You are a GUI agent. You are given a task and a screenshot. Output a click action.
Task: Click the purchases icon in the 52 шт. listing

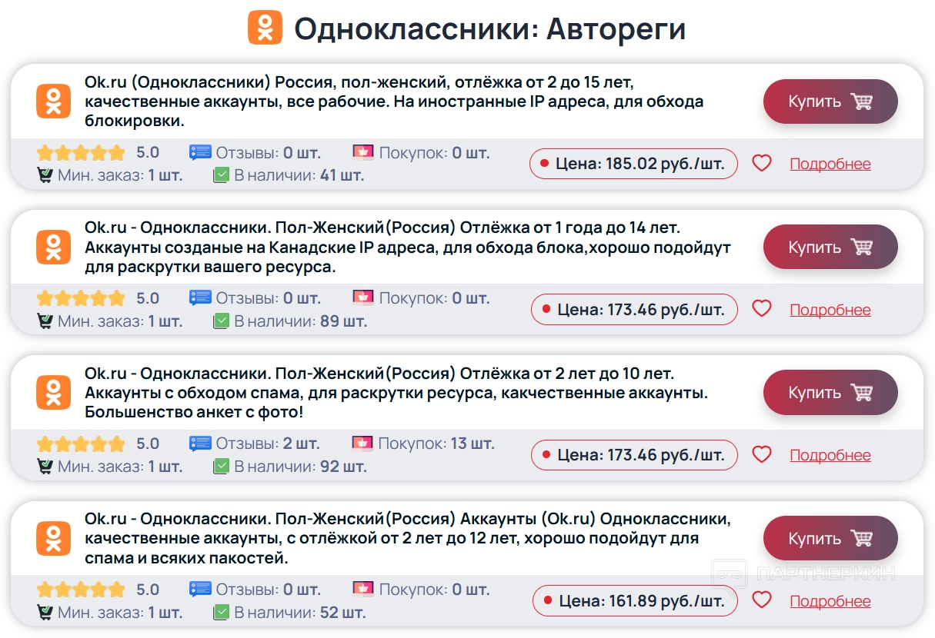tap(363, 589)
